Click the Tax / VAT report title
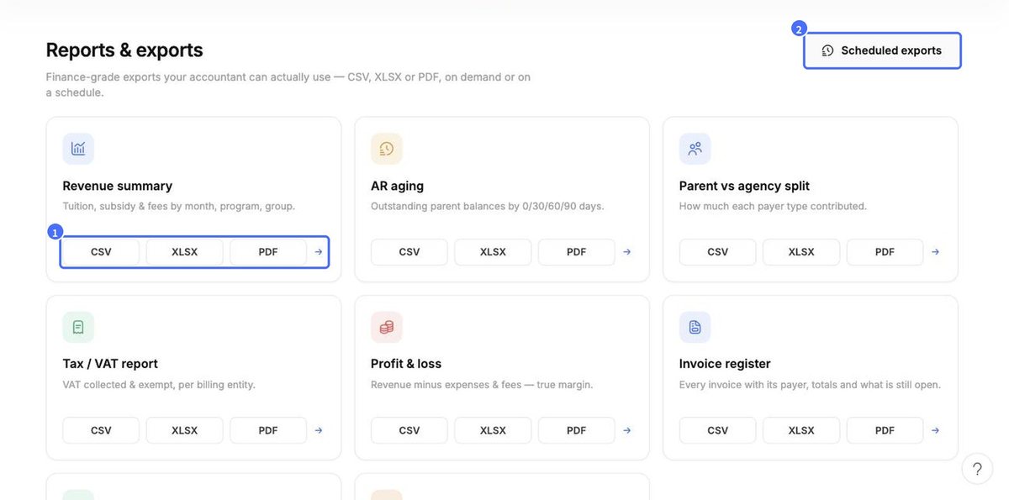 (x=110, y=364)
